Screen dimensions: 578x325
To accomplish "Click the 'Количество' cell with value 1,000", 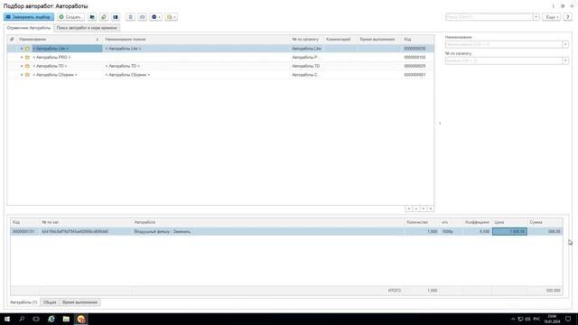I will tap(422, 232).
